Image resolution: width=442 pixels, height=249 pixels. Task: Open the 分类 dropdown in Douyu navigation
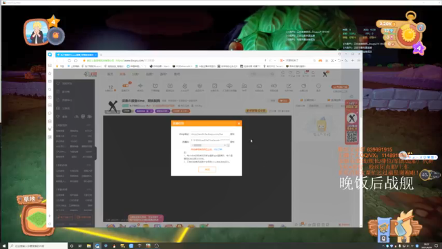(135, 74)
